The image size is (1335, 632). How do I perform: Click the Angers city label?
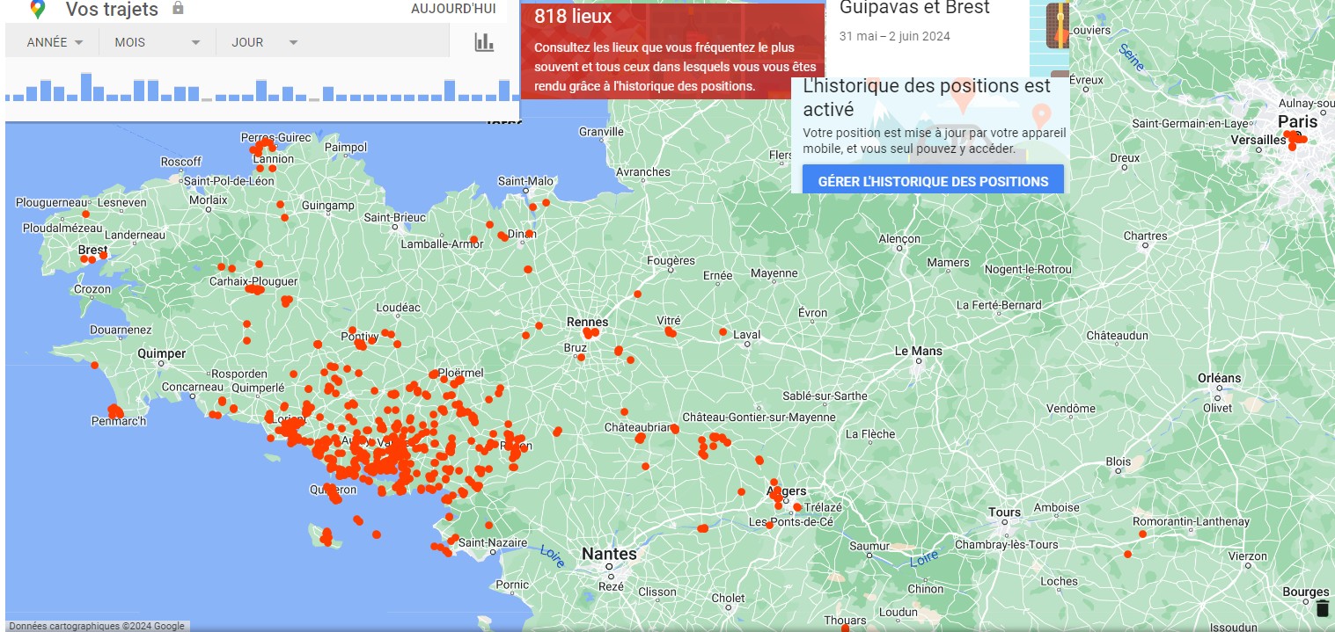pyautogui.click(x=788, y=490)
